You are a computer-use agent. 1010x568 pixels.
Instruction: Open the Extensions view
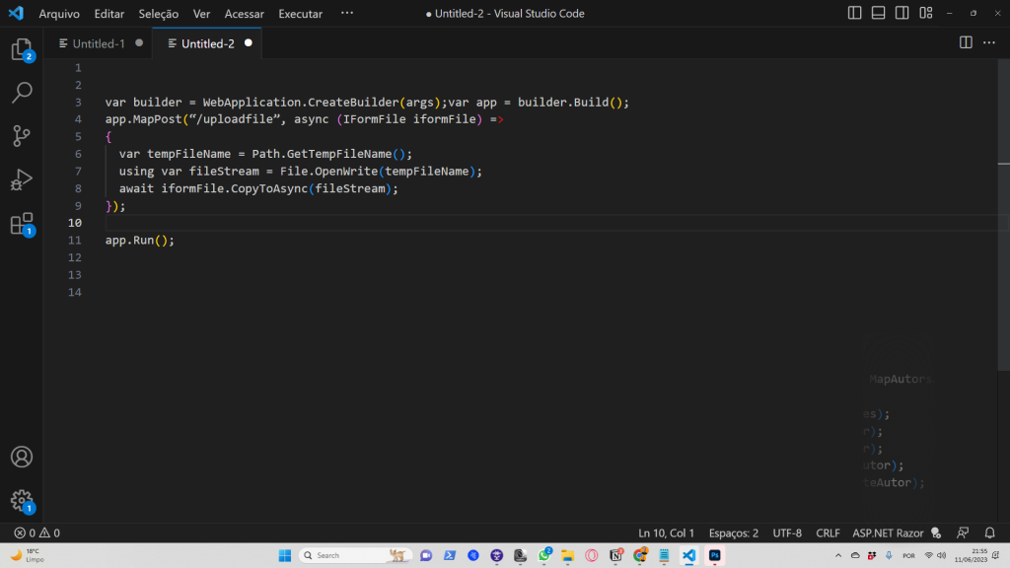point(22,224)
